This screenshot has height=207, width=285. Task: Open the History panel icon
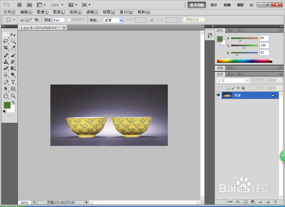click(210, 35)
